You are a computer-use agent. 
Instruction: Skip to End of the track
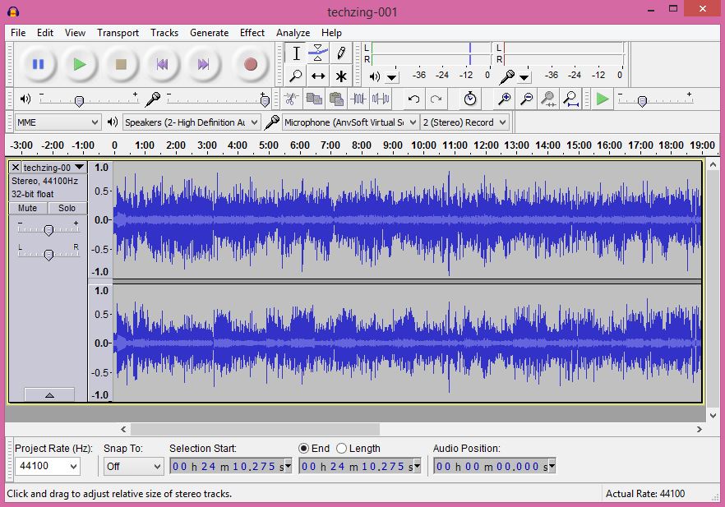click(x=204, y=64)
